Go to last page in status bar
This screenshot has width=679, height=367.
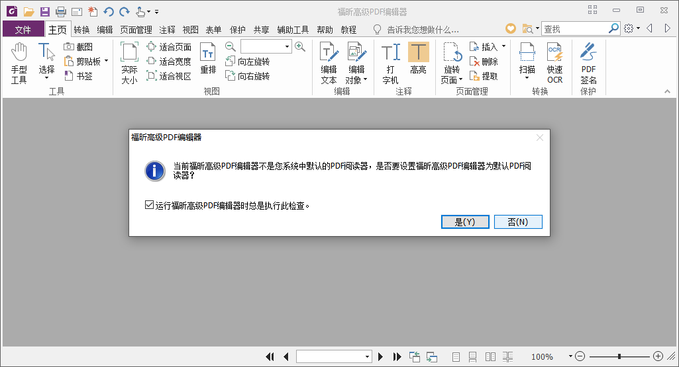click(397, 356)
